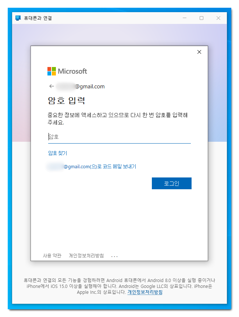Click the Phone Link app icon in the title bar

tap(18, 18)
